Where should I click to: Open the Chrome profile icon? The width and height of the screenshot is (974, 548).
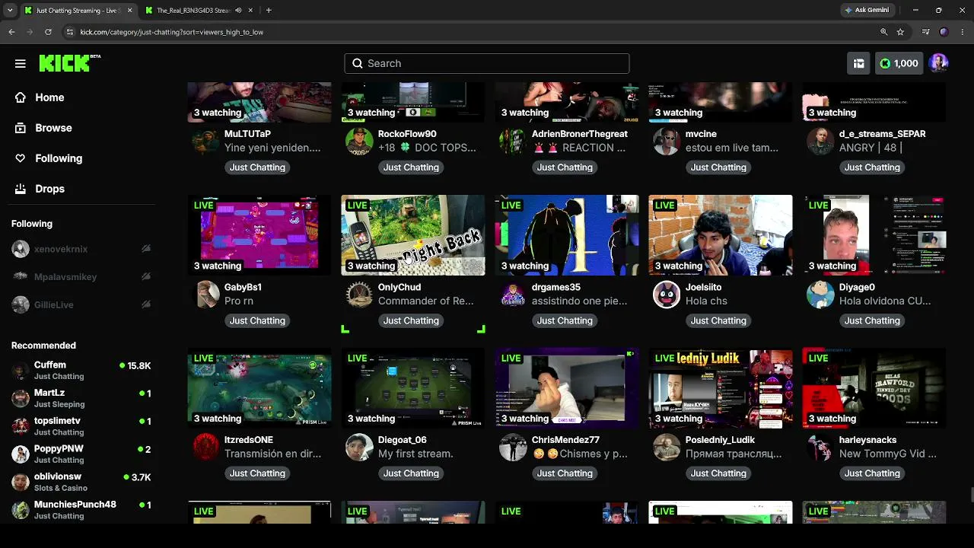[x=944, y=32]
